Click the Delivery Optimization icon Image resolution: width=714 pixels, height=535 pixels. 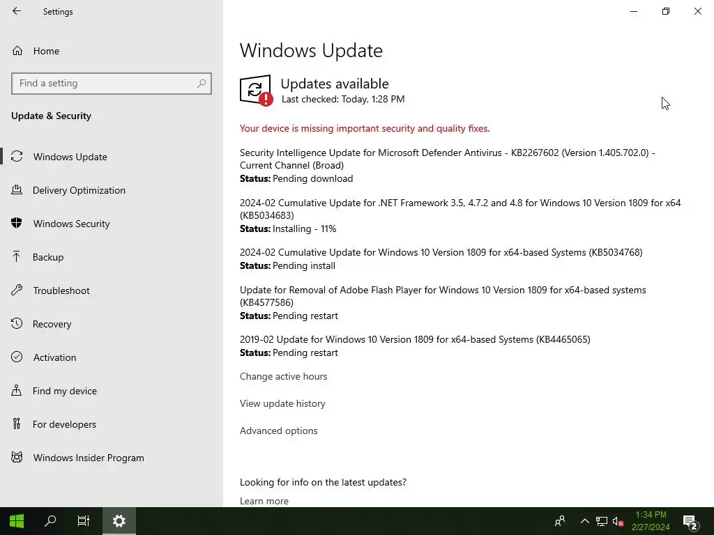pos(17,189)
